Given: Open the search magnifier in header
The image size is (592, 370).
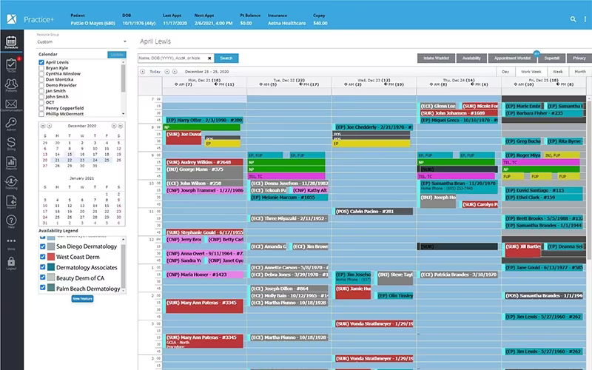Looking at the screenshot, I should (x=573, y=19).
